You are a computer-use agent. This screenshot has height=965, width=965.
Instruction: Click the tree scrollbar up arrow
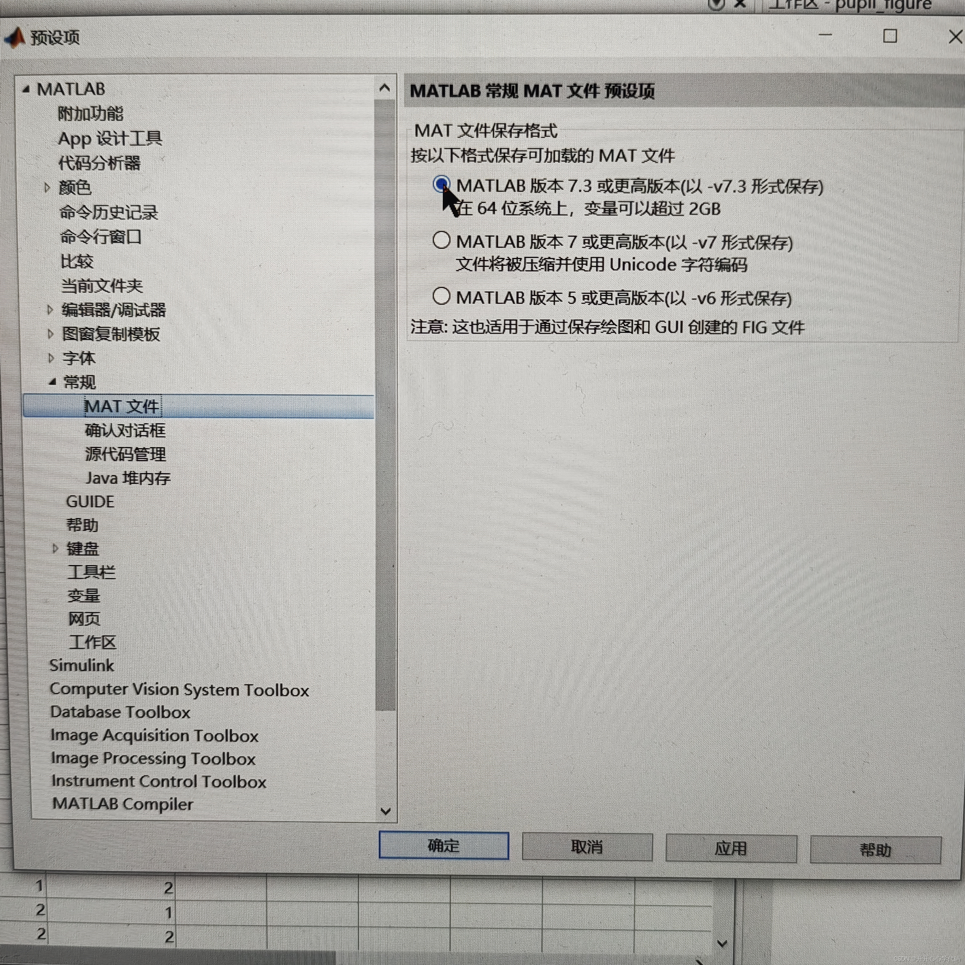[x=384, y=88]
